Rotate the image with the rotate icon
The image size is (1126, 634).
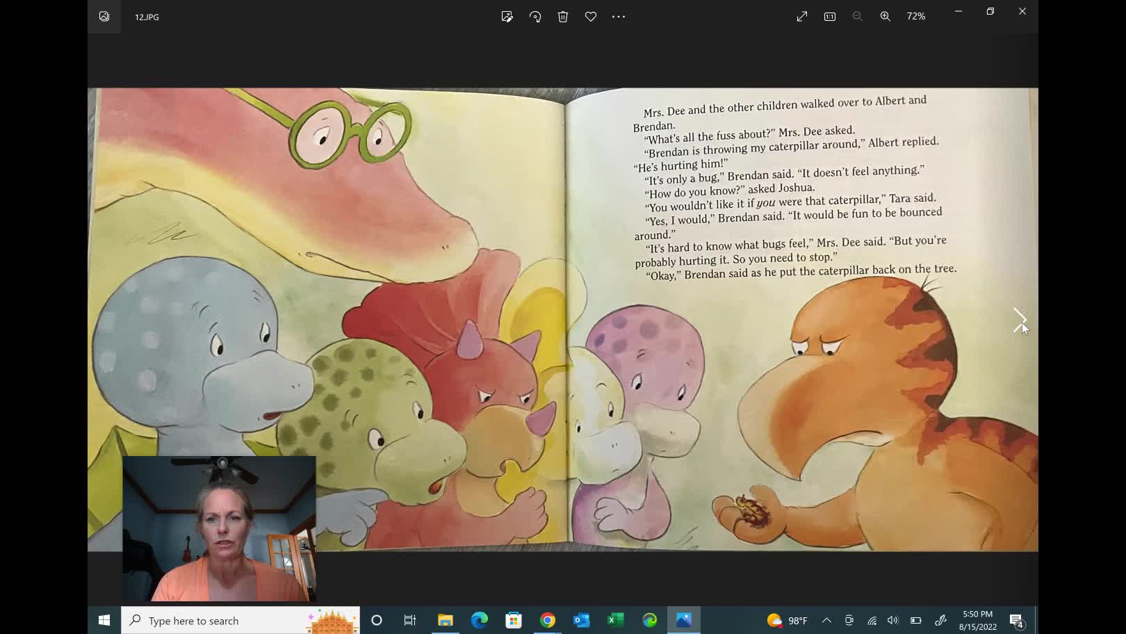pos(535,17)
